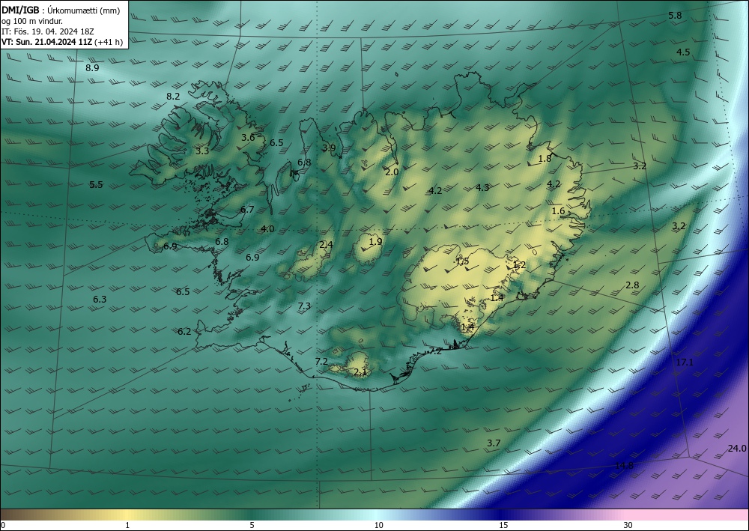Image resolution: width=749 pixels, height=531 pixels.
Task: Pick the 3.3 value in the Westfjords
Action: click(202, 151)
